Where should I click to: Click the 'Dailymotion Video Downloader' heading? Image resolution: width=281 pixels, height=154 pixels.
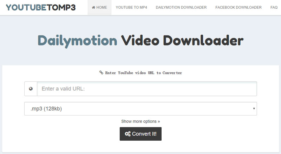140,41
